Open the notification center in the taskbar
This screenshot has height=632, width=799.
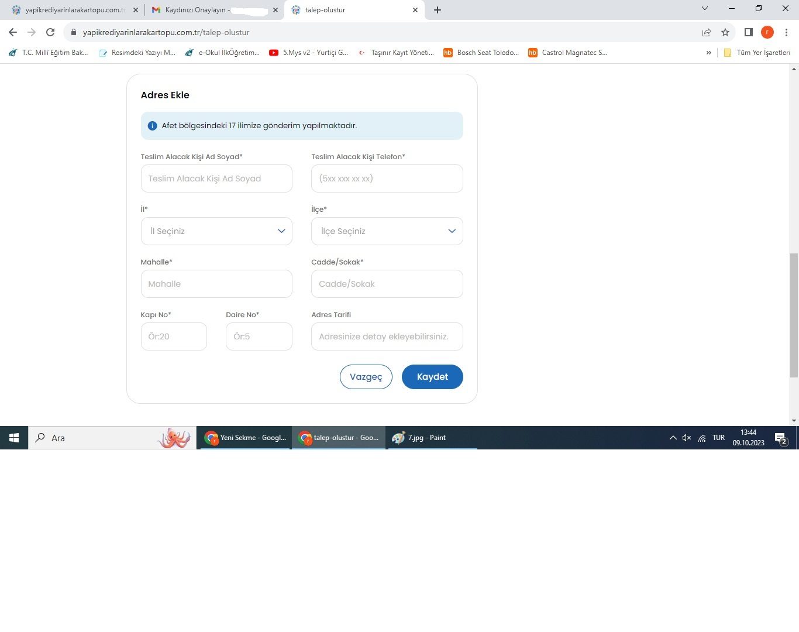click(780, 438)
